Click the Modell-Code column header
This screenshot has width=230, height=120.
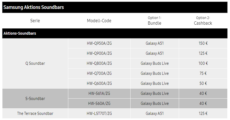(x=99, y=21)
